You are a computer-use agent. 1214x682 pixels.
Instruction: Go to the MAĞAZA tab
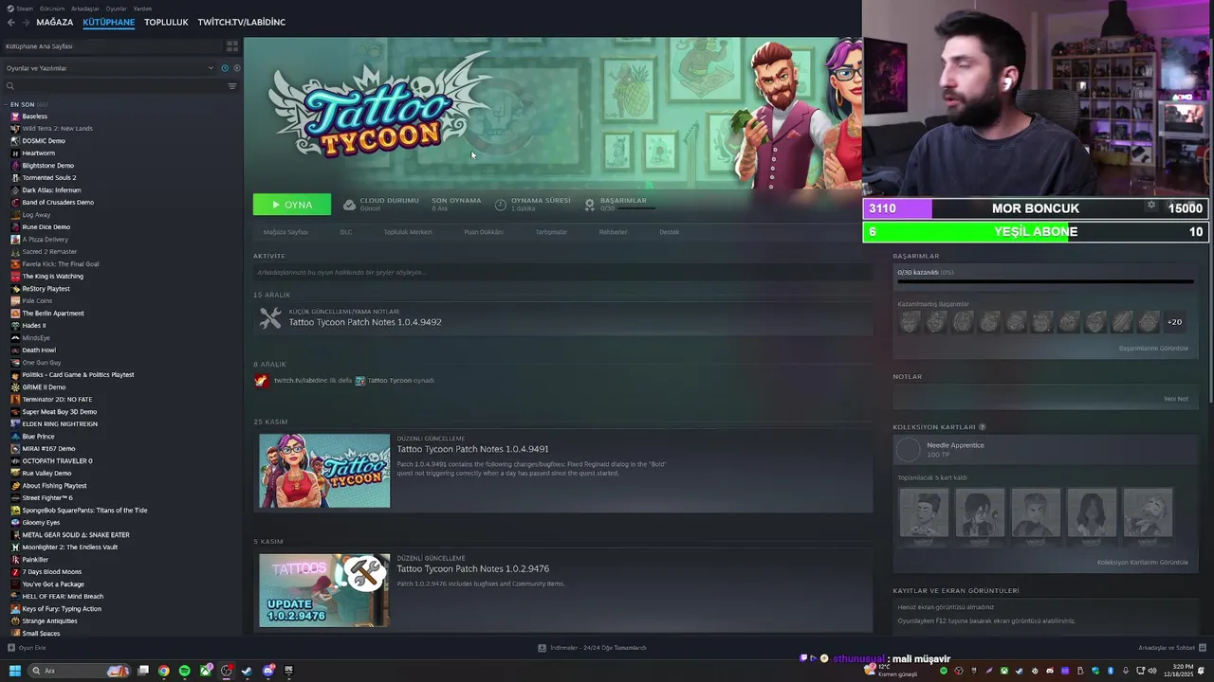pyautogui.click(x=55, y=22)
